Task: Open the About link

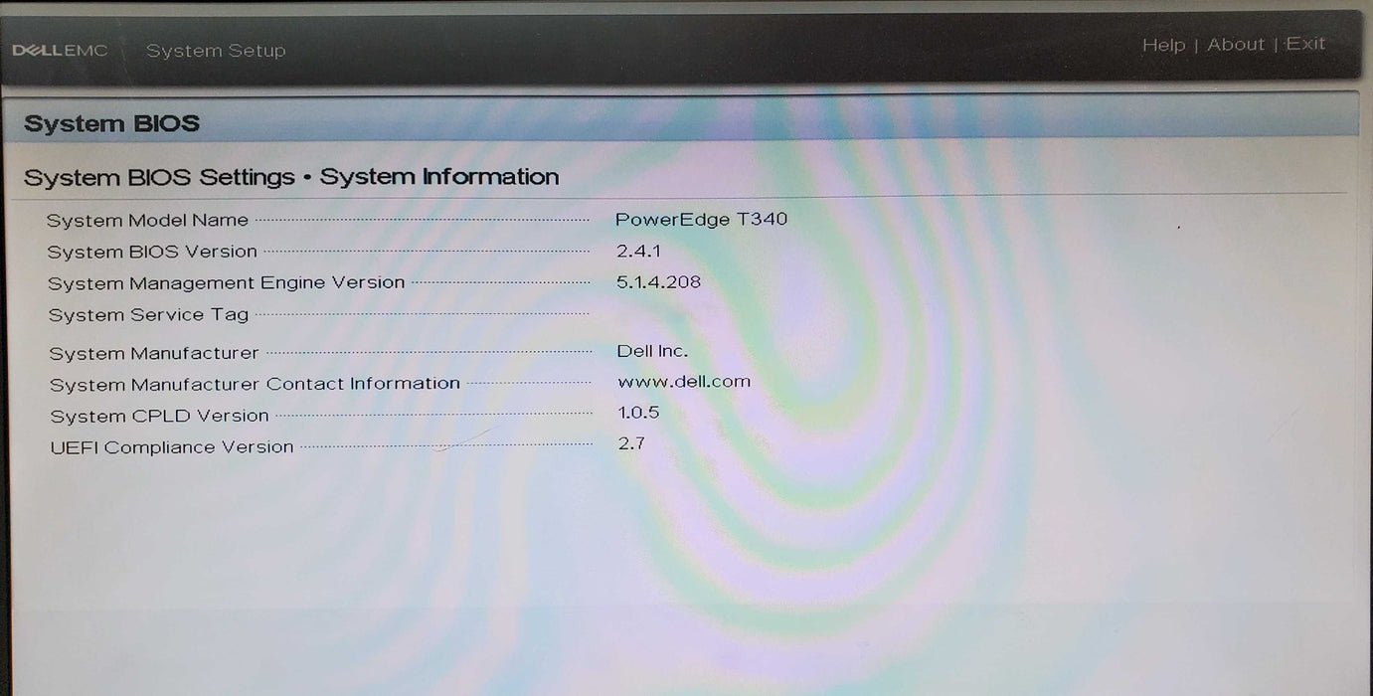Action: [1236, 44]
